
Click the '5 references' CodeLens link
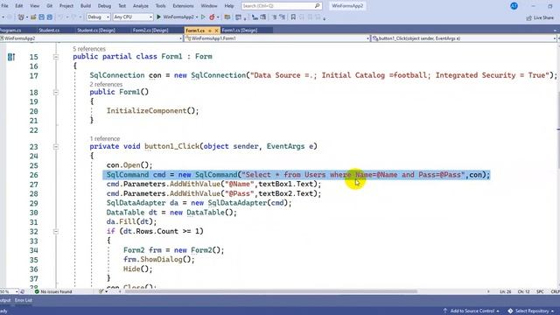[89, 49]
